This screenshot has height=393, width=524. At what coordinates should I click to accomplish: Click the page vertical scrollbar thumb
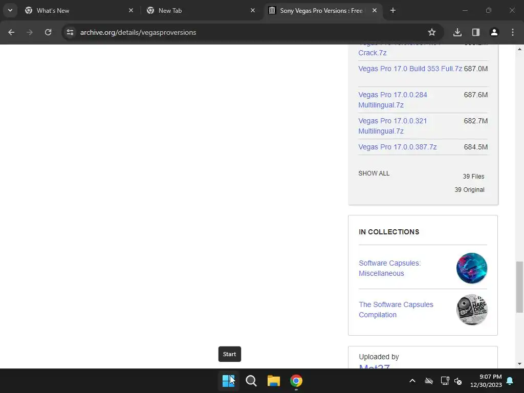pyautogui.click(x=519, y=287)
